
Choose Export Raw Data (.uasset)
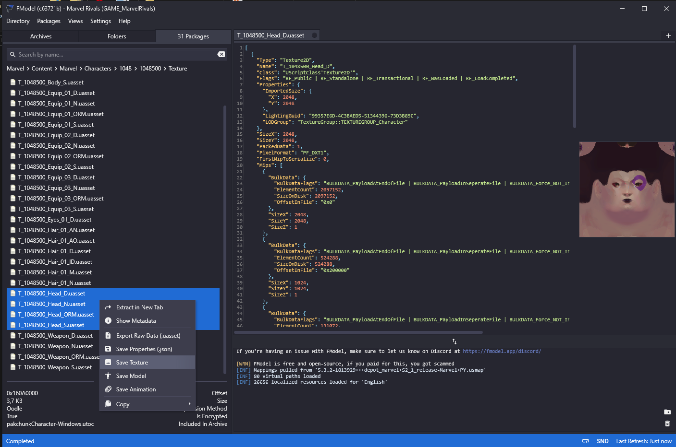point(147,336)
